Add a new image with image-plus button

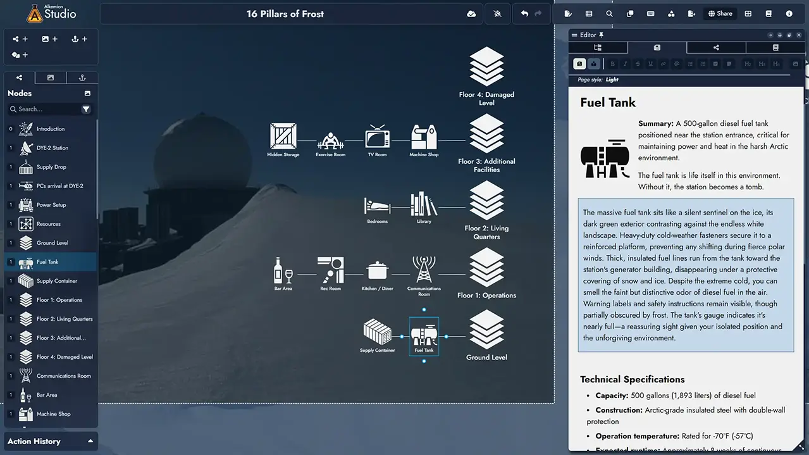click(x=50, y=39)
